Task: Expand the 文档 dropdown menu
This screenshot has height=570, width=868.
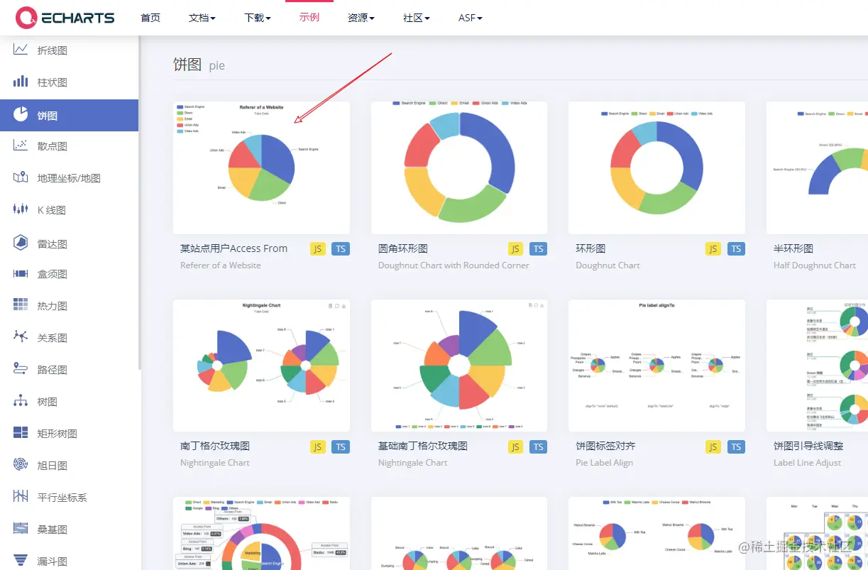Action: click(202, 18)
